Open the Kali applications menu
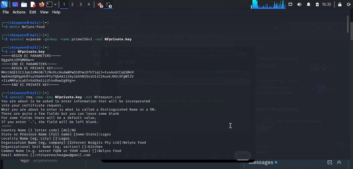The width and height of the screenshot is (353, 169). [4, 4]
